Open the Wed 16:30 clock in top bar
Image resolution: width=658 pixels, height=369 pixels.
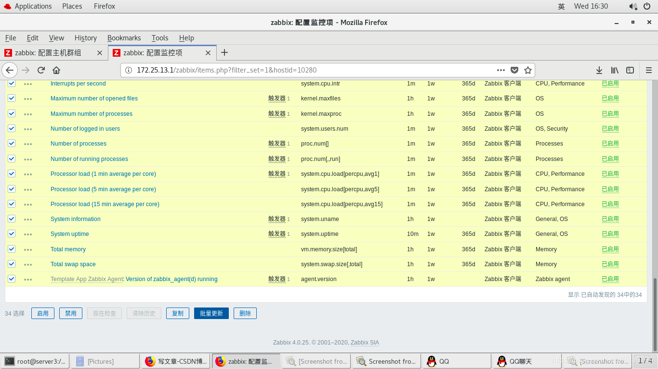[591, 6]
